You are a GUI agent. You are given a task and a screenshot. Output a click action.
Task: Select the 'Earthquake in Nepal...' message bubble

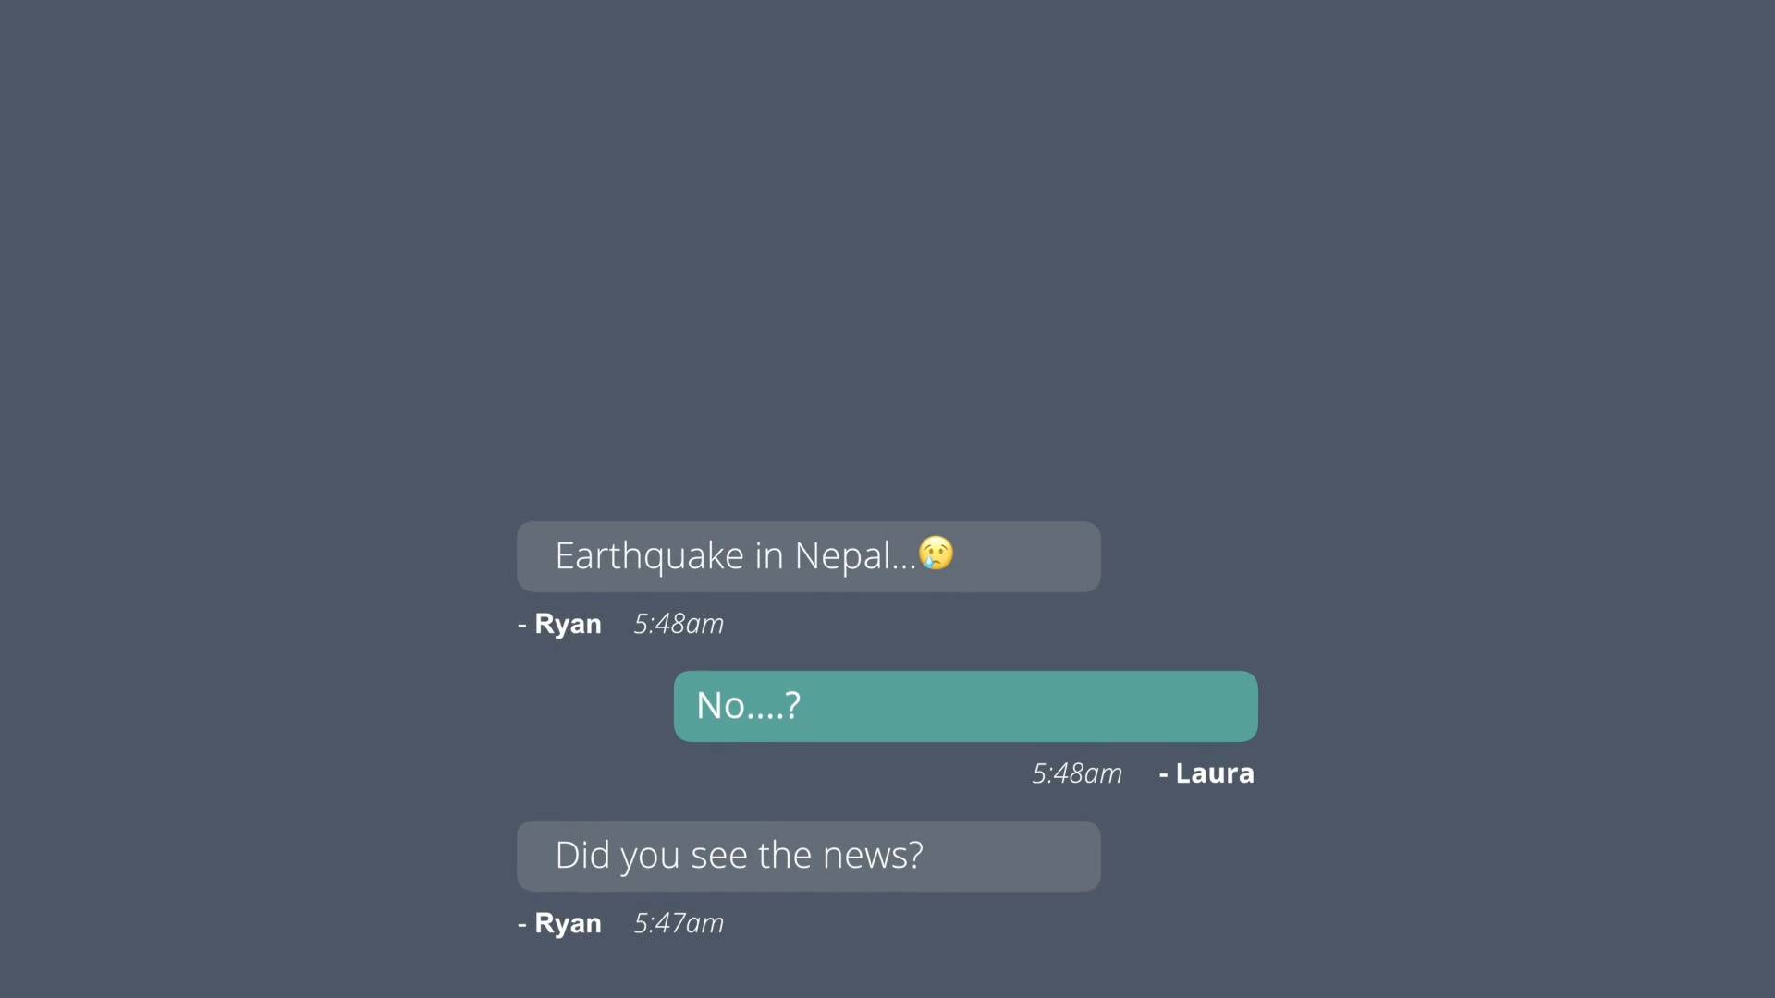809,556
